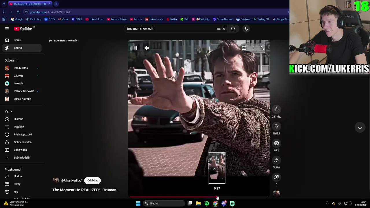This screenshot has width=370, height=208.
Task: Open the GEJMR subscription channel
Action: [x=22, y=76]
